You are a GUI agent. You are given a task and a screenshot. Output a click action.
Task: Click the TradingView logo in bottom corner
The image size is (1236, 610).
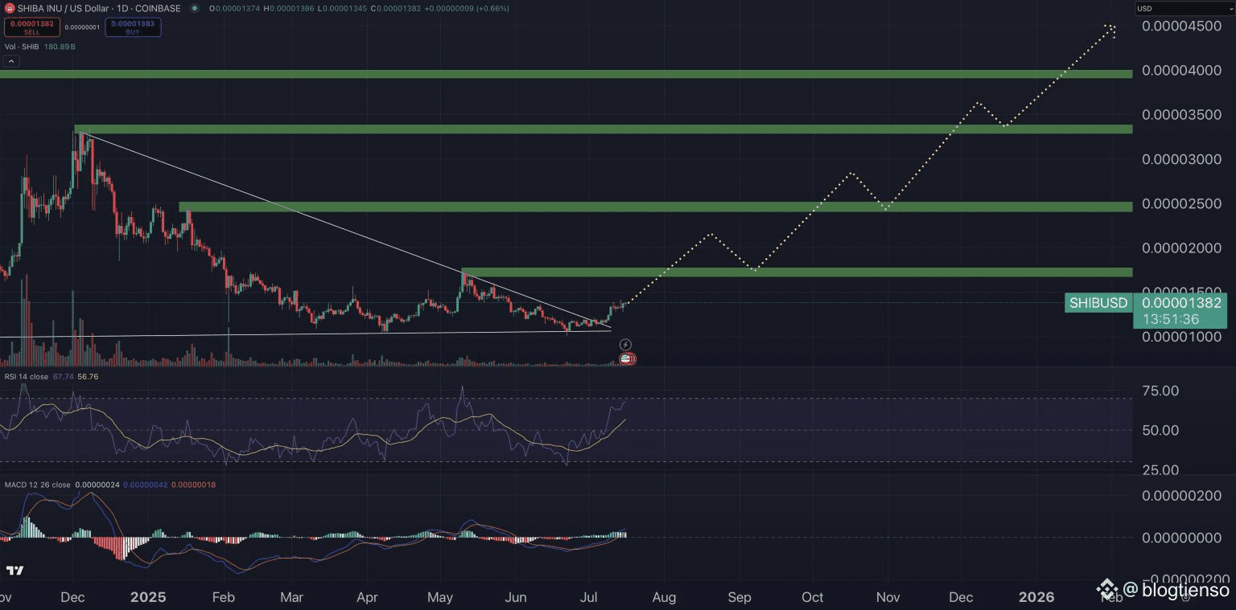tap(14, 571)
